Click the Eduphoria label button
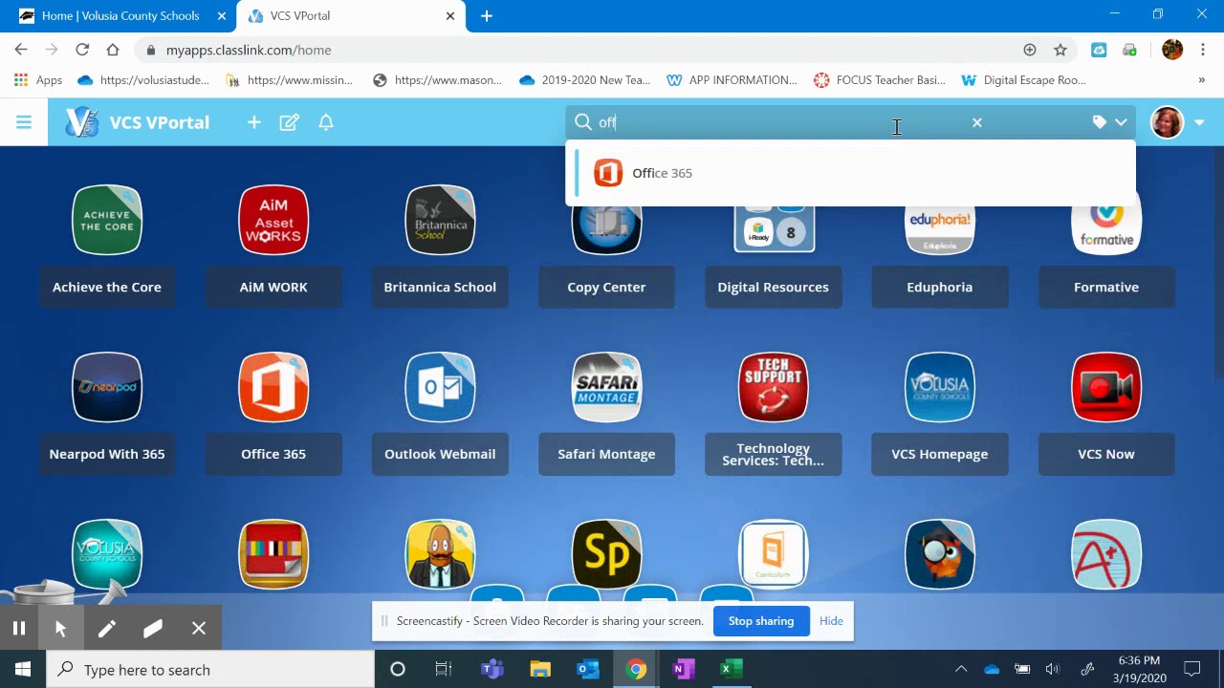 pyautogui.click(x=940, y=287)
